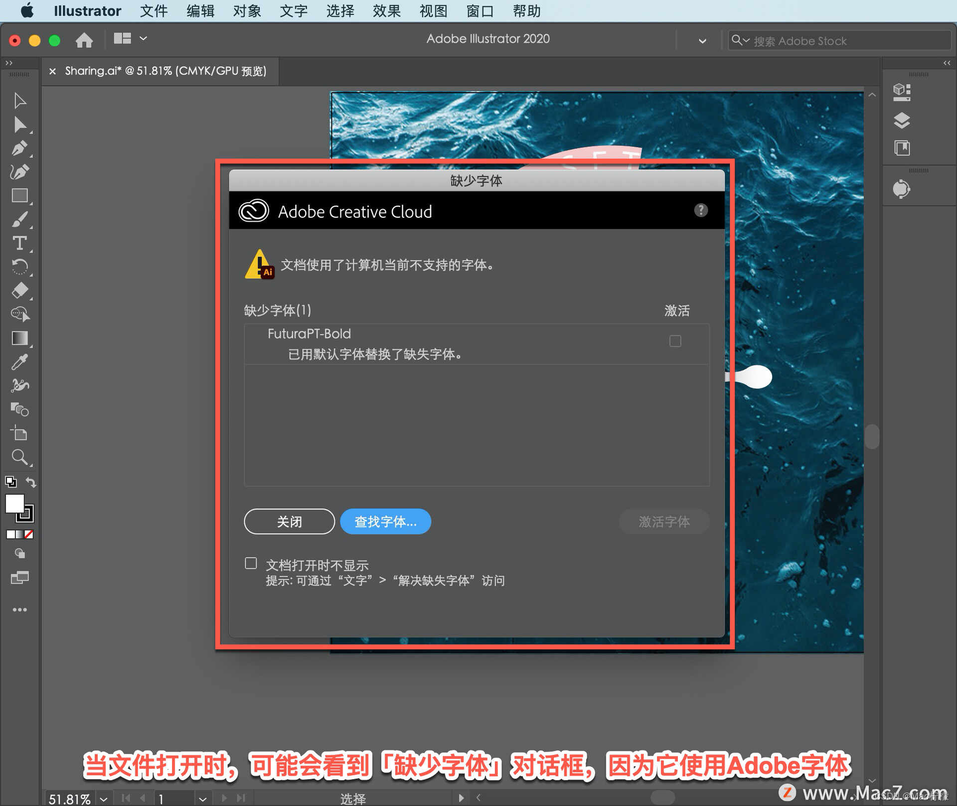Select the Eyedropper tool
The width and height of the screenshot is (957, 806).
tap(19, 362)
